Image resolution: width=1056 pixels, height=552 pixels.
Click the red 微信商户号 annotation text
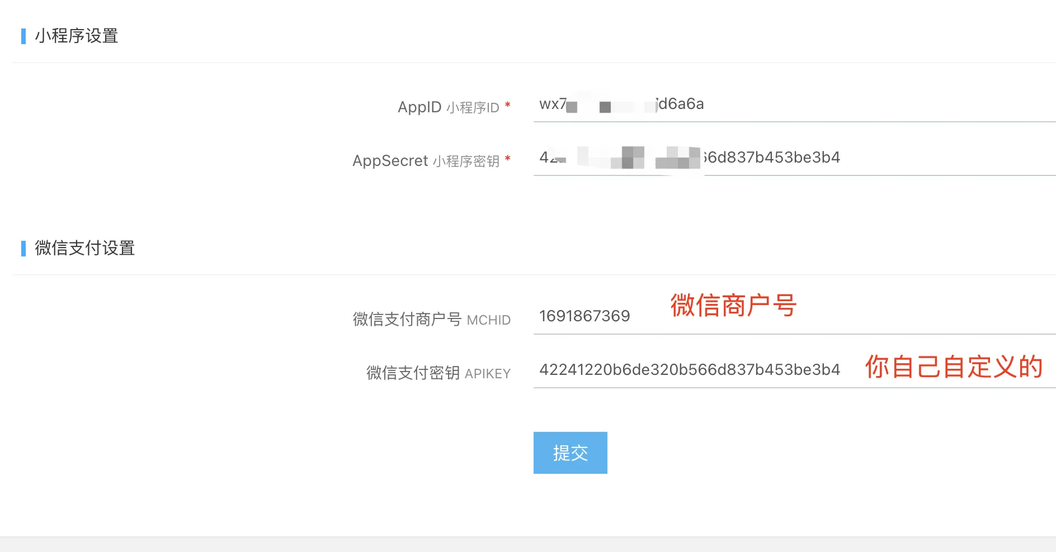tap(733, 306)
